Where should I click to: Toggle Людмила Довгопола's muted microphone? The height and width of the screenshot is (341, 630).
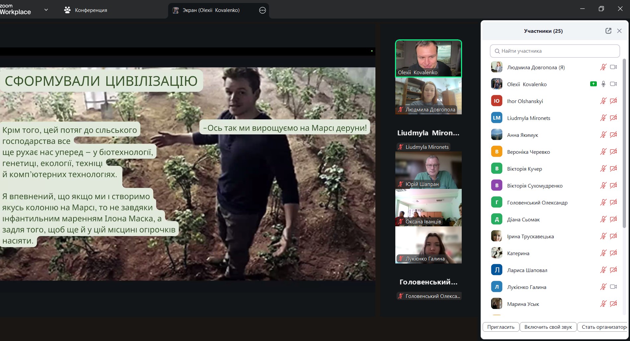603,67
